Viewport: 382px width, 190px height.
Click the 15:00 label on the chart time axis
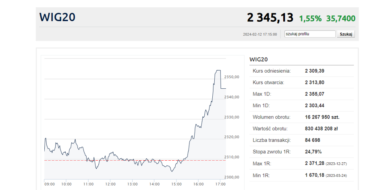176,184
